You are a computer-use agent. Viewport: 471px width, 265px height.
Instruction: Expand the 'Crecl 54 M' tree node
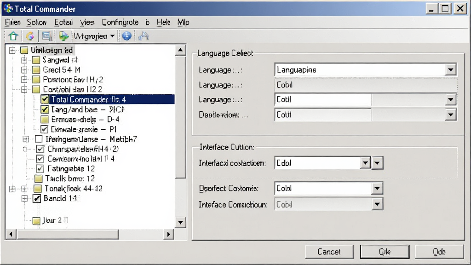tap(25, 70)
